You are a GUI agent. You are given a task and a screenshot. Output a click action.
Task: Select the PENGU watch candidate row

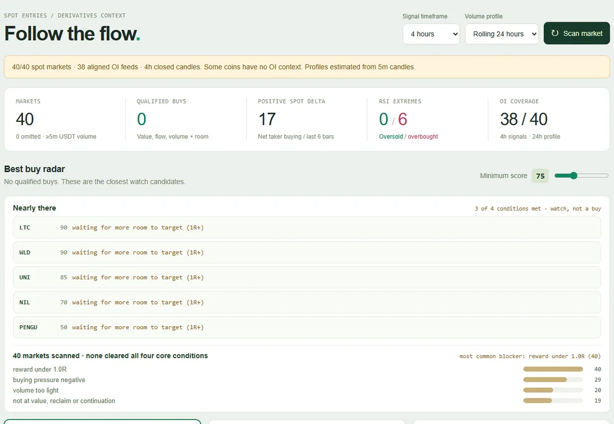(306, 327)
